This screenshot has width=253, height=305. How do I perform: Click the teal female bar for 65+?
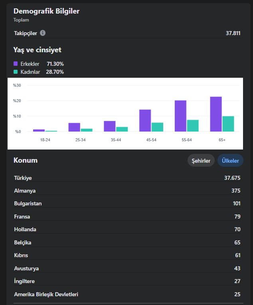[228, 124]
